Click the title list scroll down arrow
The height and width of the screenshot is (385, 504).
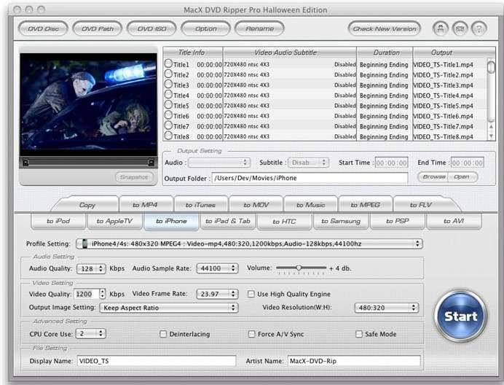pyautogui.click(x=491, y=136)
